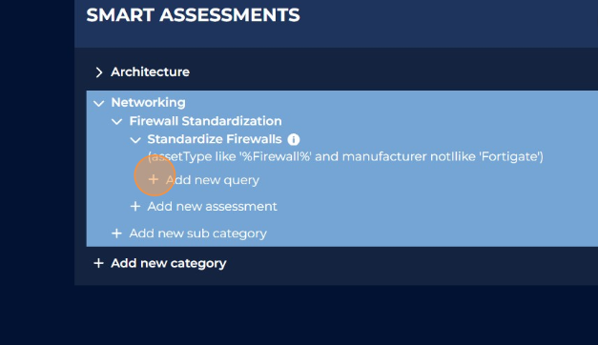Select the Firewall Standardization sub category label
Image resolution: width=598 pixels, height=345 pixels.
(x=206, y=121)
